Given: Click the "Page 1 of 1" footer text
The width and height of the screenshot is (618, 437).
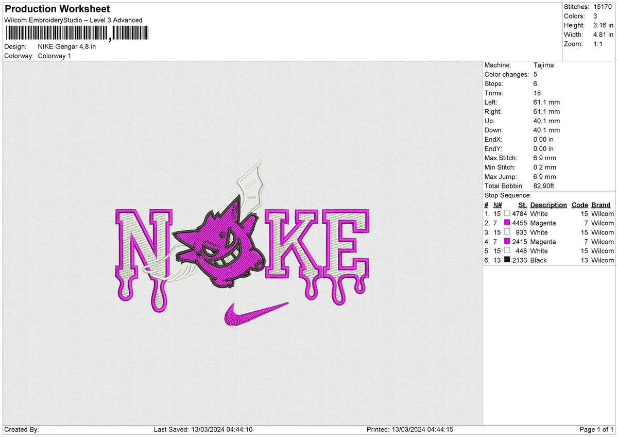Looking at the screenshot, I should click(x=596, y=430).
